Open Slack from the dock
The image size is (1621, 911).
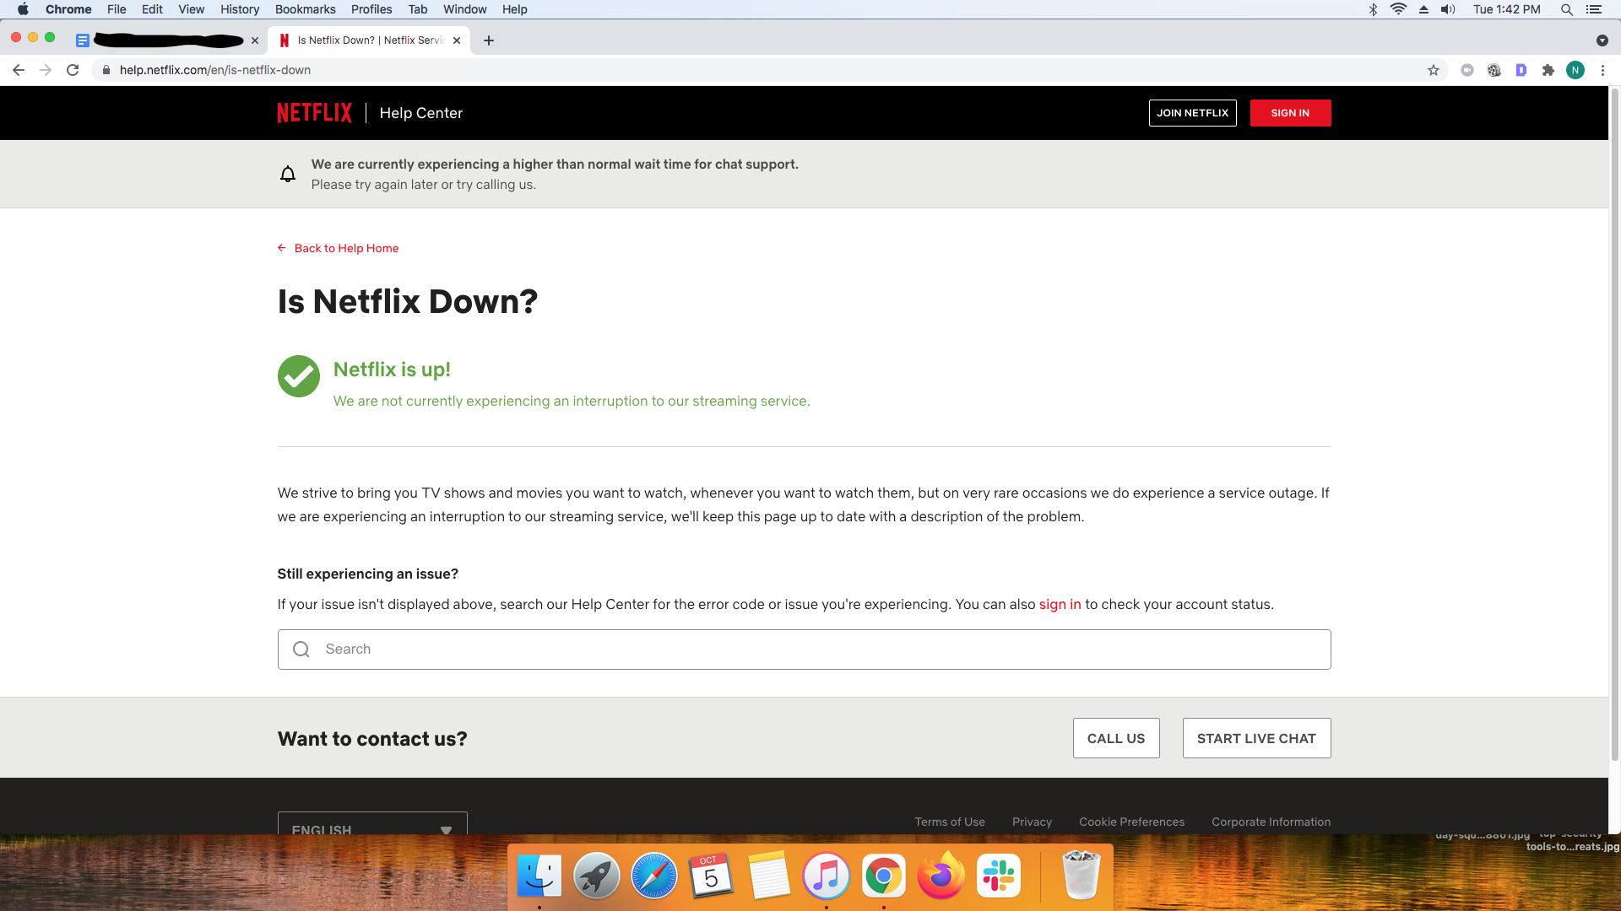[999, 876]
